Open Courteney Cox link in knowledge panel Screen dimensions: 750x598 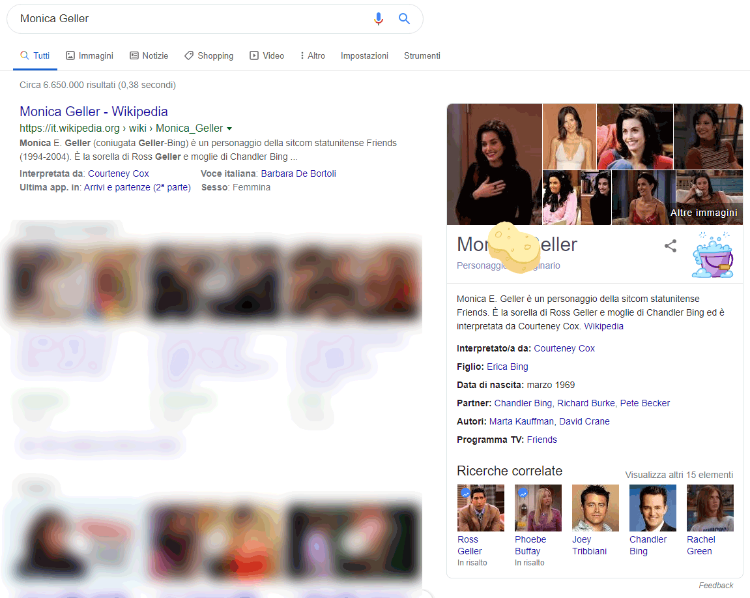(x=564, y=348)
